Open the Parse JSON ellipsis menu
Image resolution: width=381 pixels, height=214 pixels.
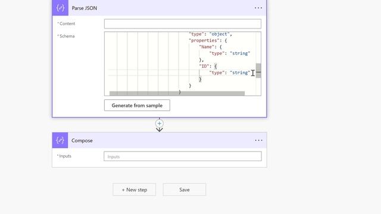[258, 8]
